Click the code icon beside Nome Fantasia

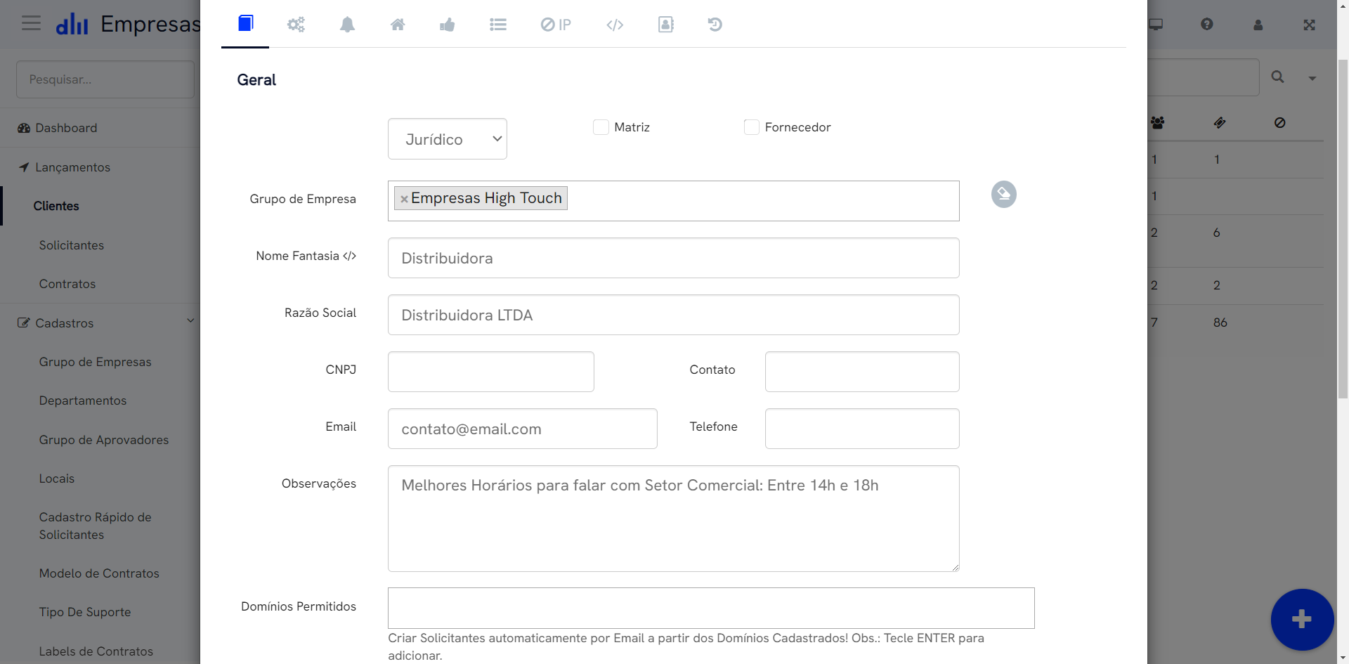(x=349, y=256)
